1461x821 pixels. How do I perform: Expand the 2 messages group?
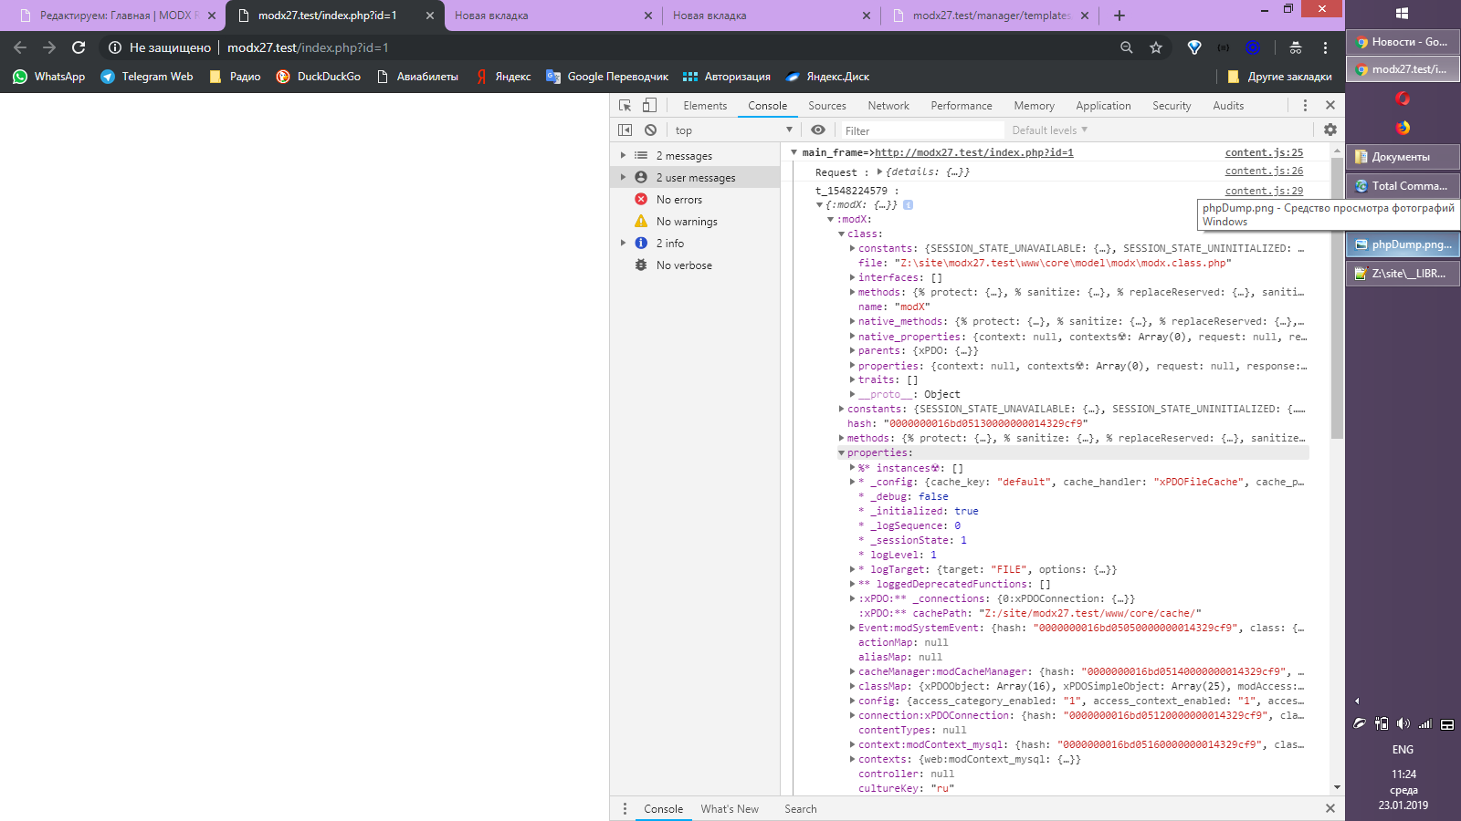click(624, 156)
